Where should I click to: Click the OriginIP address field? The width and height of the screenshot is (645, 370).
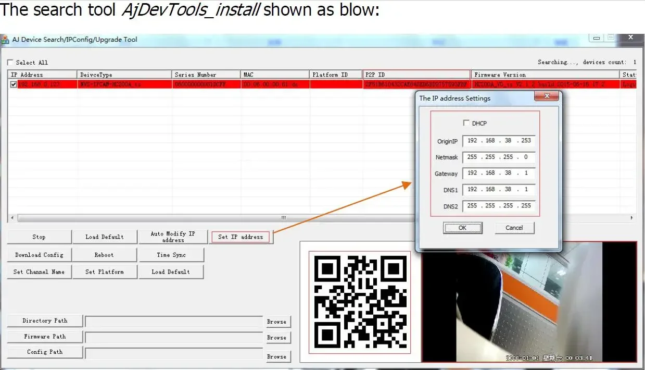click(498, 141)
